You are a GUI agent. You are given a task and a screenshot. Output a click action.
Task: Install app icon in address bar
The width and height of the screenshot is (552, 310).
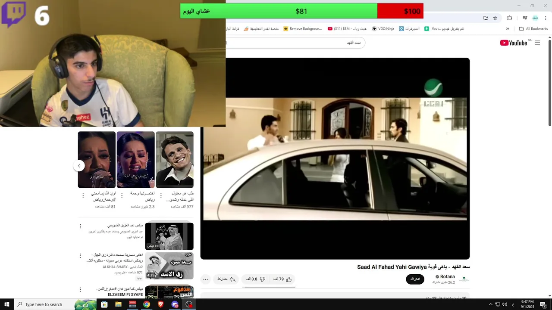click(x=486, y=18)
